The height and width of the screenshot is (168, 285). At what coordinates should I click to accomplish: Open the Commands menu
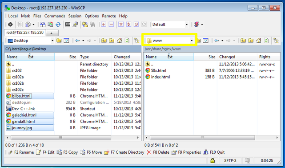55,16
